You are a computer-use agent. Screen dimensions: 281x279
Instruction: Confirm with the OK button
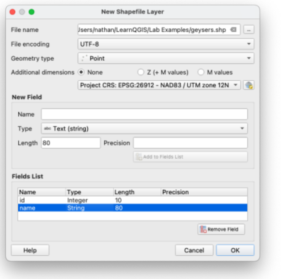[235, 250]
